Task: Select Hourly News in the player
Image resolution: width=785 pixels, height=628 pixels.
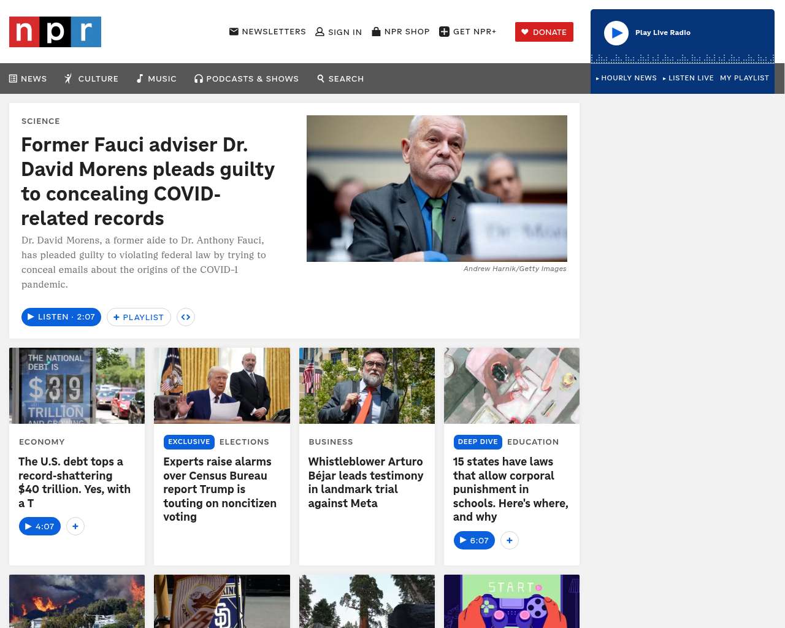Action: 626,78
